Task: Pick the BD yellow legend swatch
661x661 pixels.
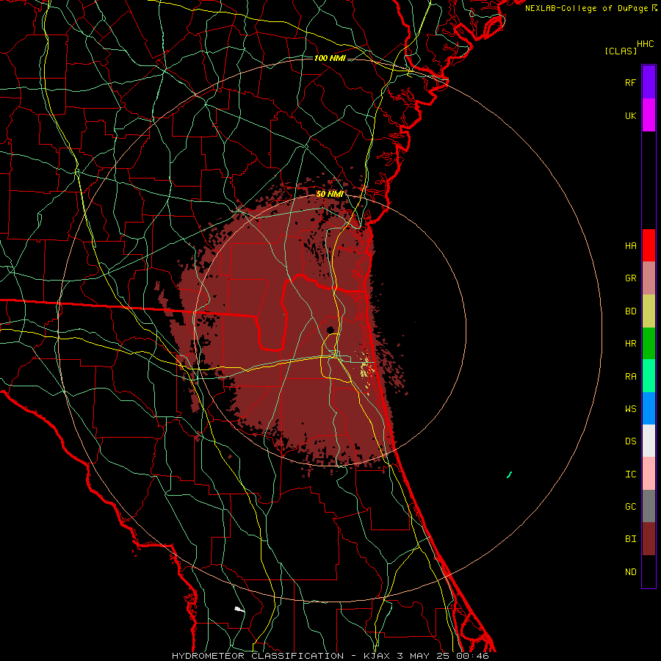Action: [x=649, y=311]
